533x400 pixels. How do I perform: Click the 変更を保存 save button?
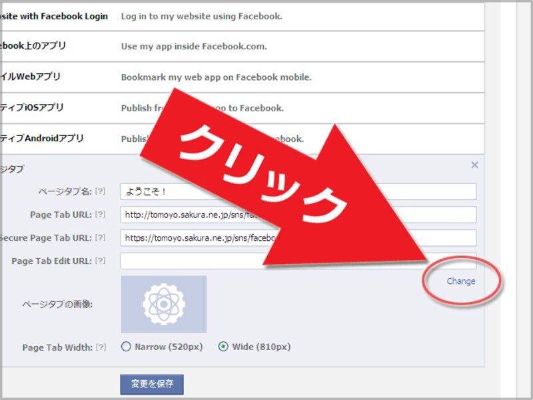[152, 385]
